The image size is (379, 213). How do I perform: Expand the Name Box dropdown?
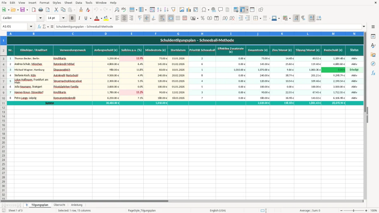[31, 27]
